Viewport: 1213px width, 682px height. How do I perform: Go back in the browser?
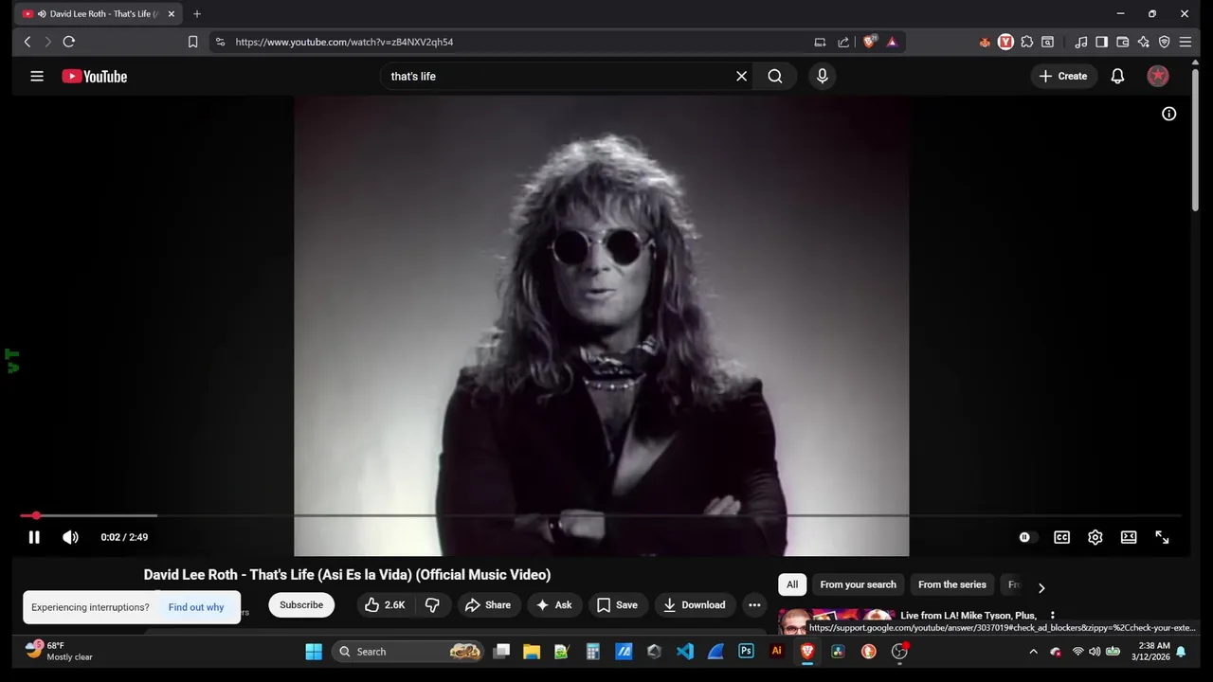pyautogui.click(x=27, y=42)
